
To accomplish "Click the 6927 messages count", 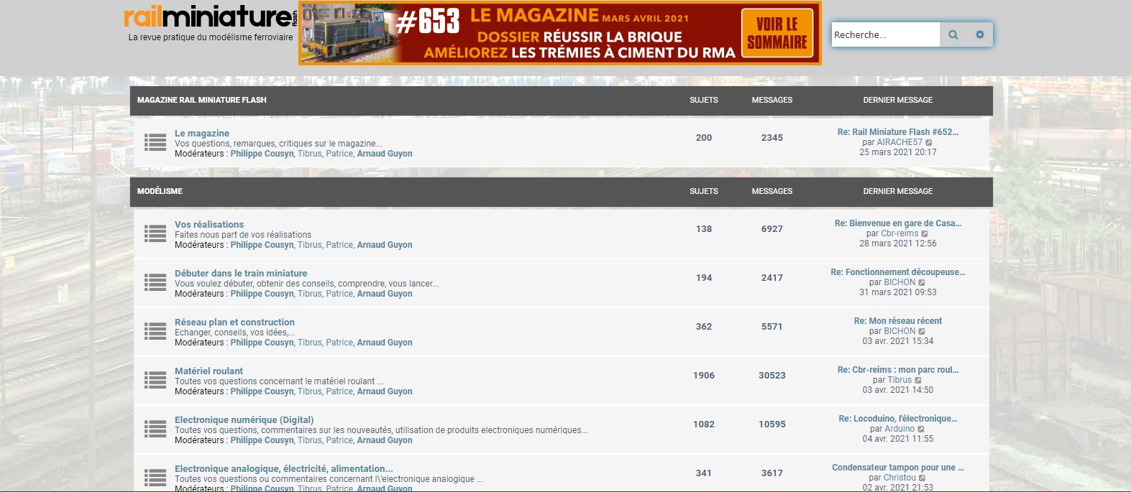I will pyautogui.click(x=772, y=229).
